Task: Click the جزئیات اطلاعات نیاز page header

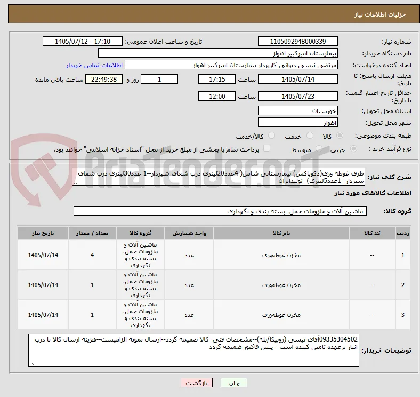Action: pyautogui.click(x=381, y=14)
